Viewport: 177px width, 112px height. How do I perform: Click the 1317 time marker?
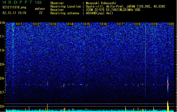click(x=120, y=24)
